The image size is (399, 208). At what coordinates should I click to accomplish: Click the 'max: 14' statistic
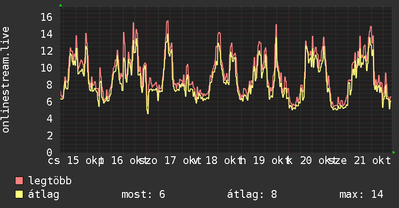point(361,194)
